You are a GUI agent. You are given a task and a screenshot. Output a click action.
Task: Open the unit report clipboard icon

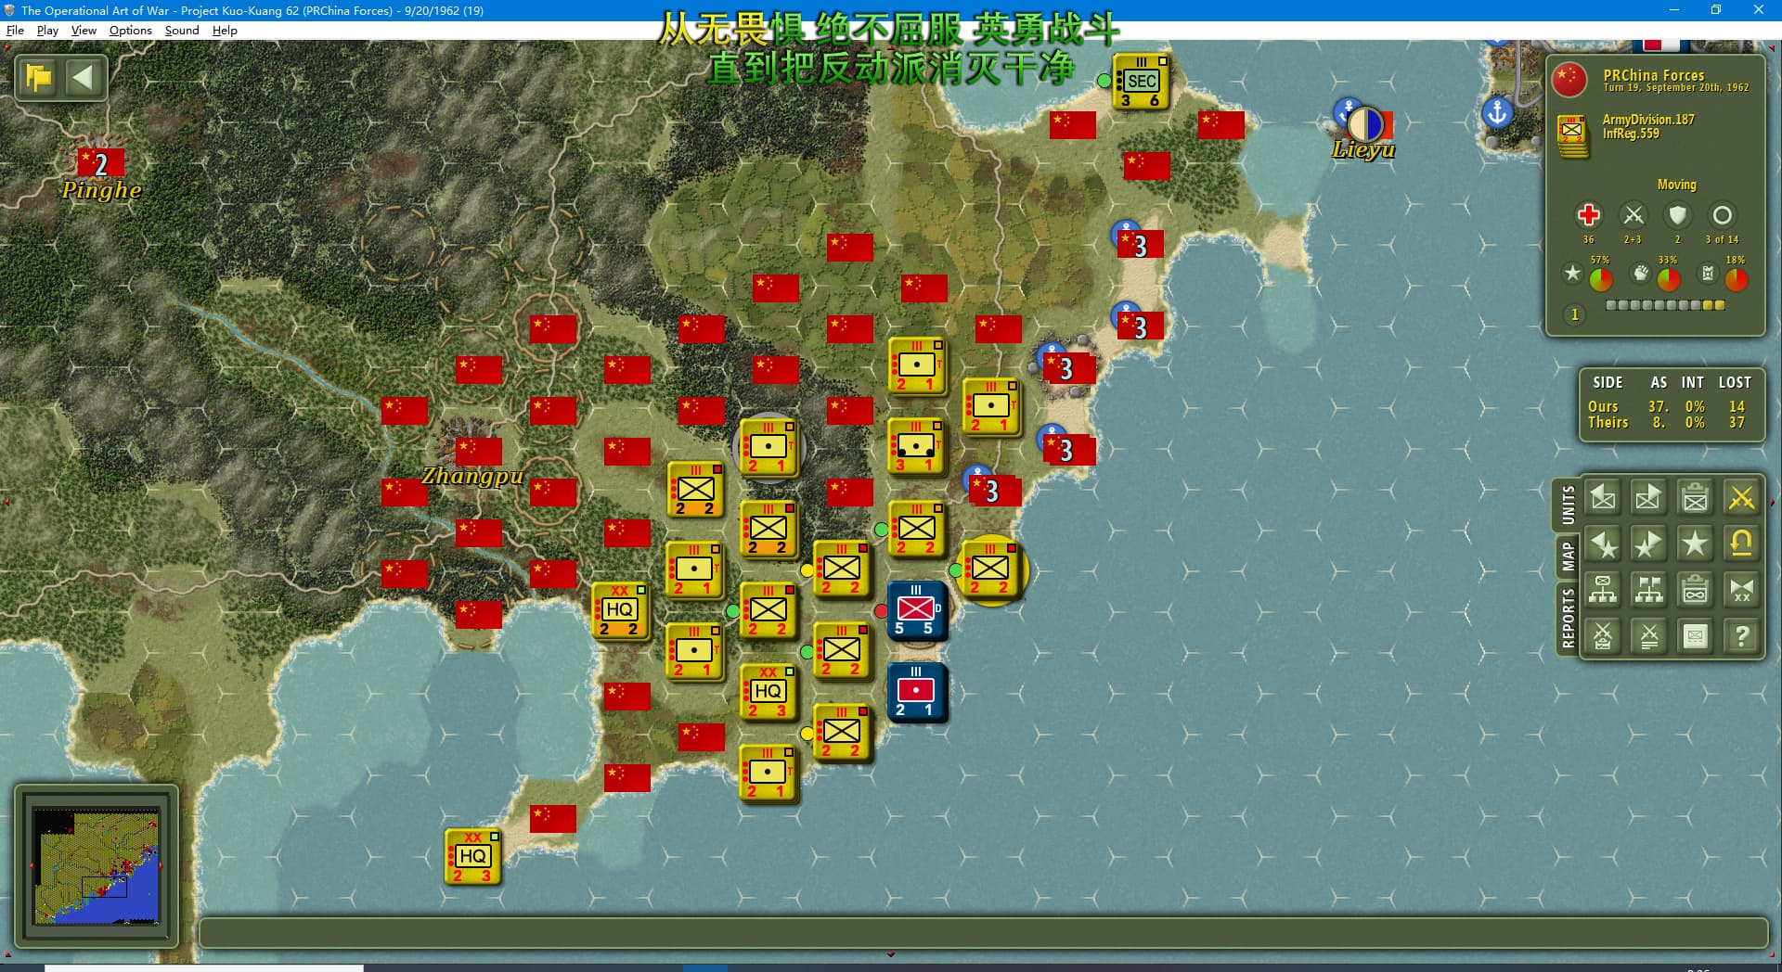coord(1695,498)
